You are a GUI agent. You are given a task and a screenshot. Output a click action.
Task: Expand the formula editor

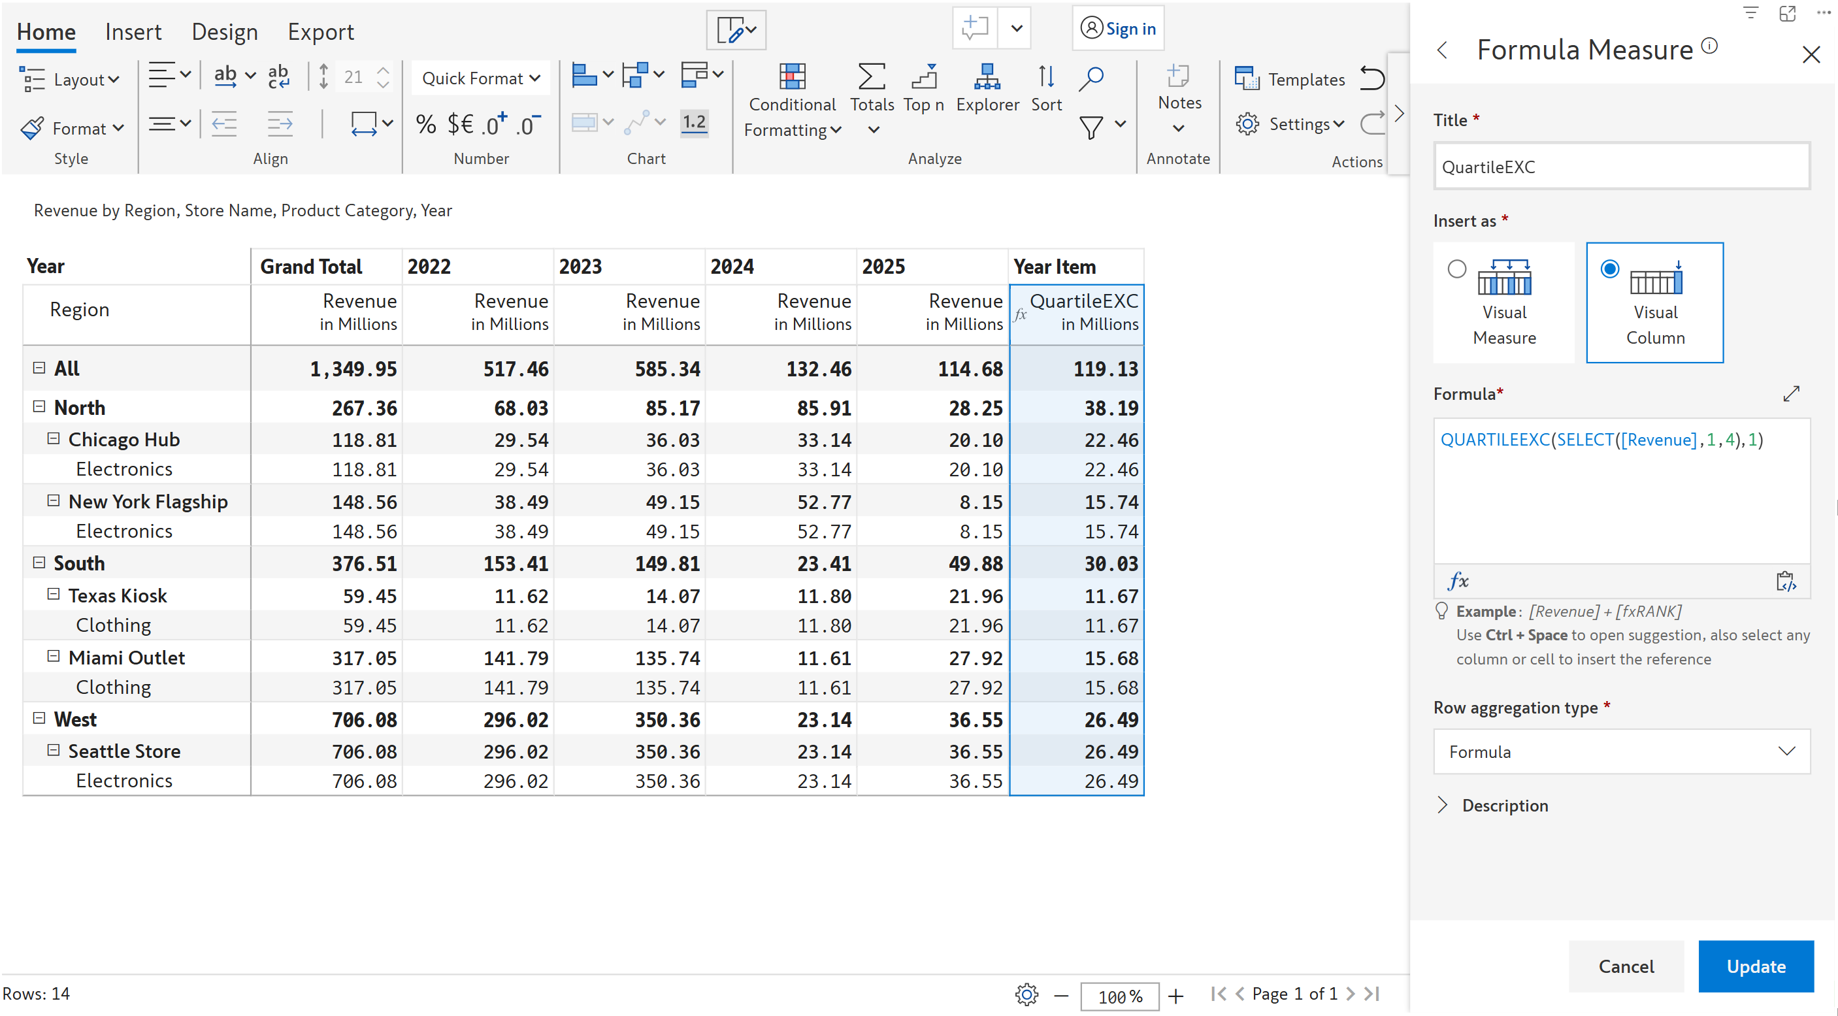pyautogui.click(x=1791, y=394)
